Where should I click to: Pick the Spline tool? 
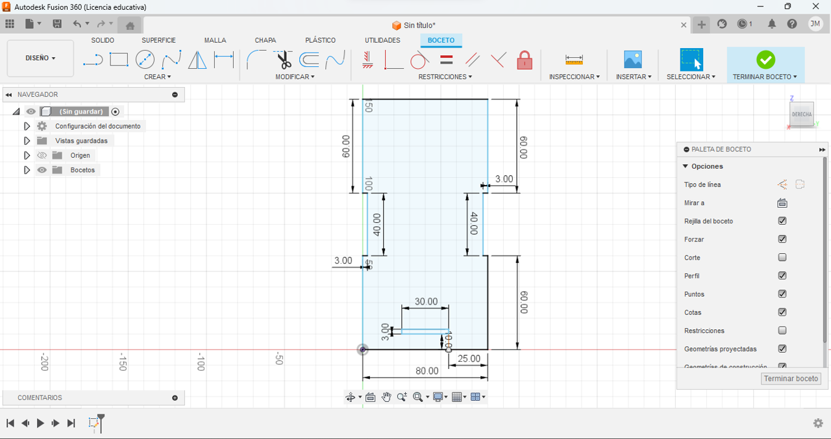click(171, 60)
